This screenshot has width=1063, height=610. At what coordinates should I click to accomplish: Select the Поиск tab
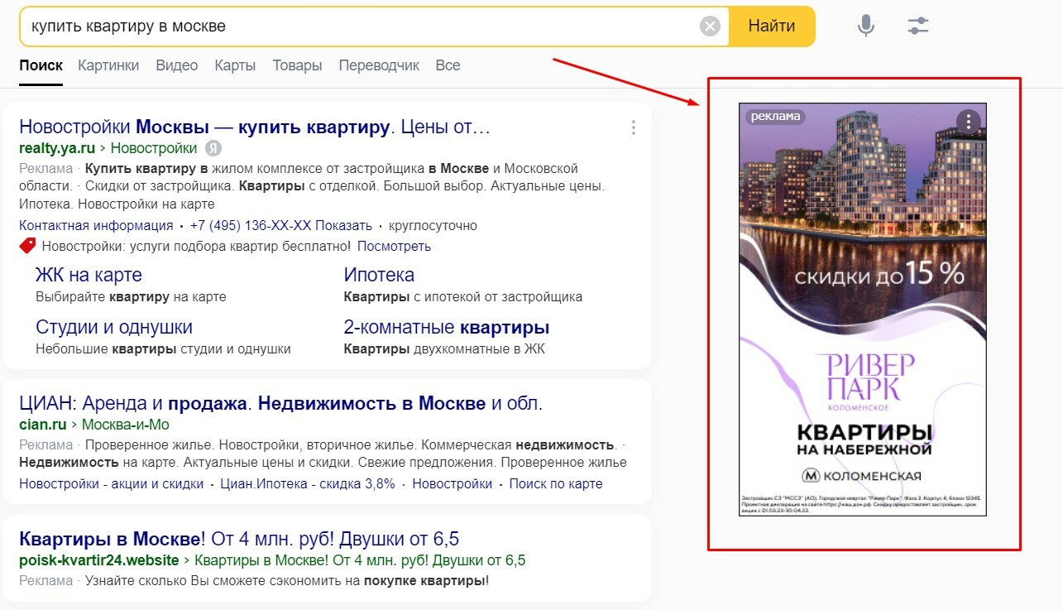click(x=41, y=65)
